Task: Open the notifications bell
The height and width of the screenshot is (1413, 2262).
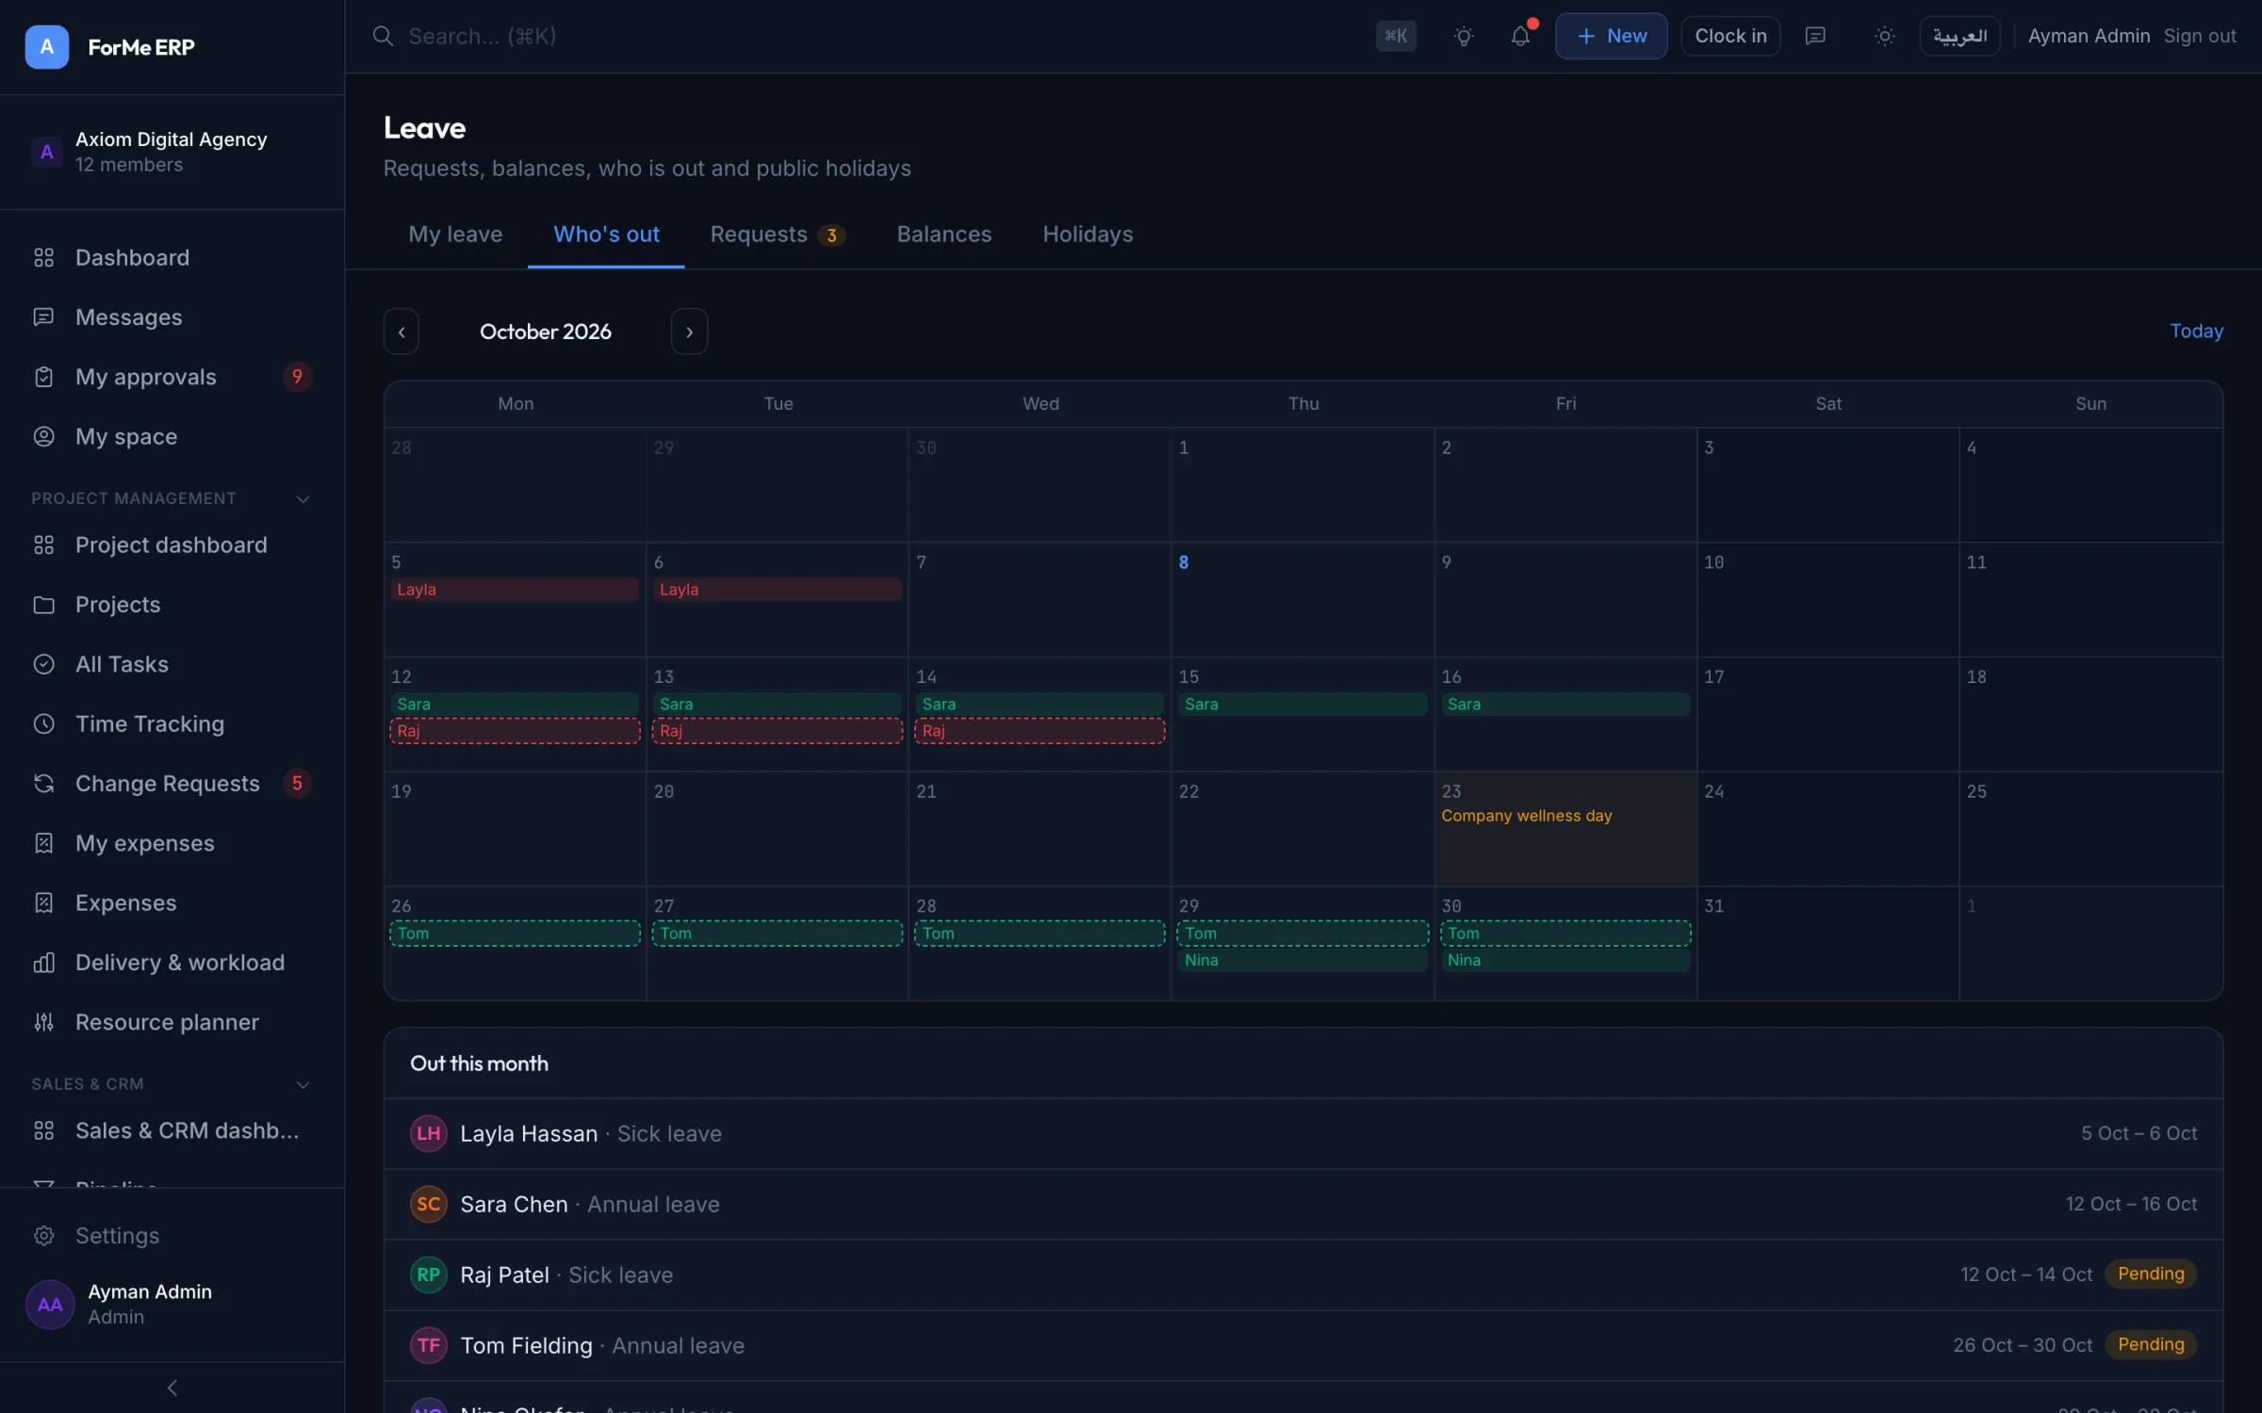Action: pos(1519,36)
